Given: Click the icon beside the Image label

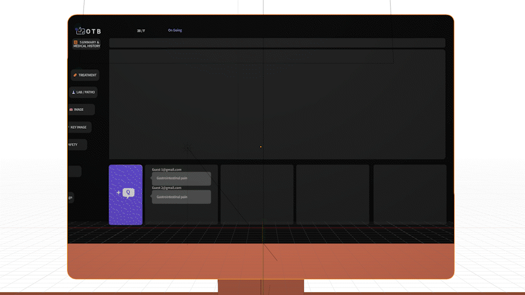Looking at the screenshot, I should (71, 110).
